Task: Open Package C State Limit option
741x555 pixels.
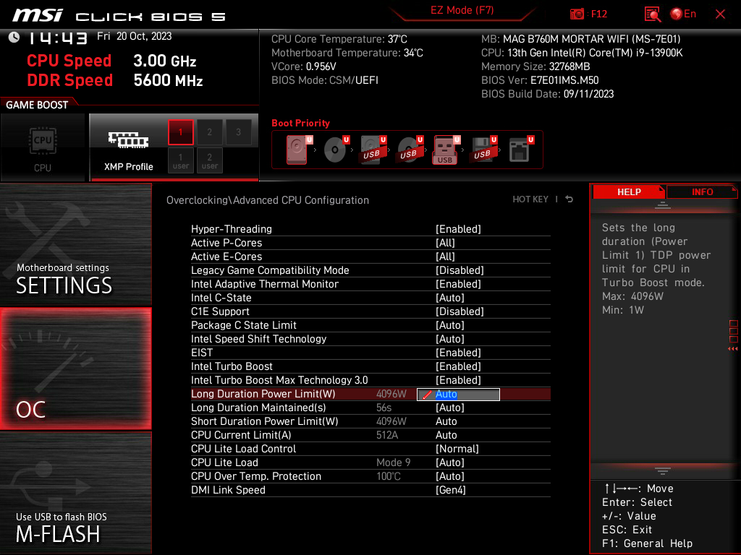Action: [450, 324]
